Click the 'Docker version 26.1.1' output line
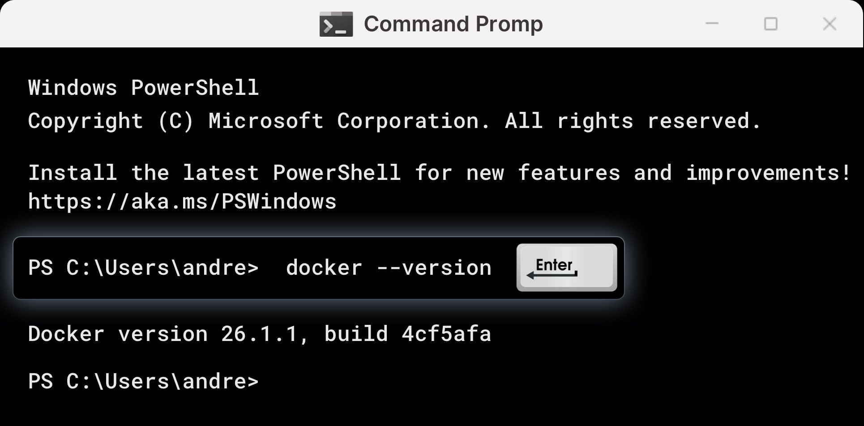This screenshot has width=864, height=426. click(x=260, y=334)
